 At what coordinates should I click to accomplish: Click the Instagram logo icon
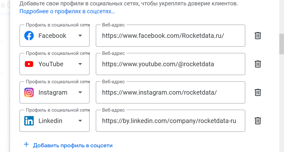click(29, 92)
